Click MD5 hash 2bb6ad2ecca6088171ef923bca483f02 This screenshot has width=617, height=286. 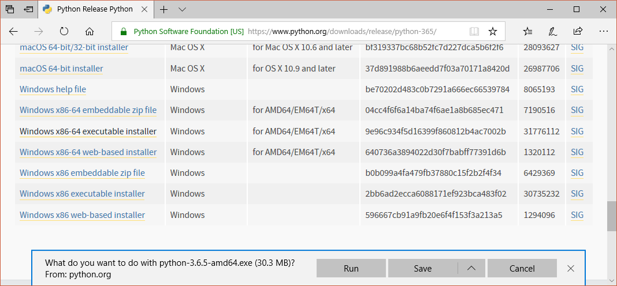point(436,194)
